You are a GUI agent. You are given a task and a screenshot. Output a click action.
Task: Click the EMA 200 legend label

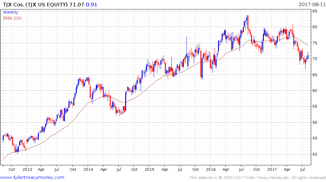click(x=12, y=18)
